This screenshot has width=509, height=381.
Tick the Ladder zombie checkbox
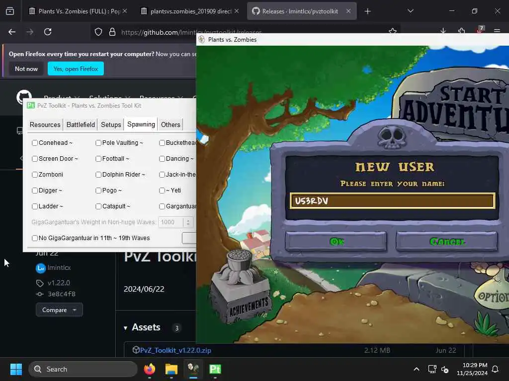pos(35,206)
